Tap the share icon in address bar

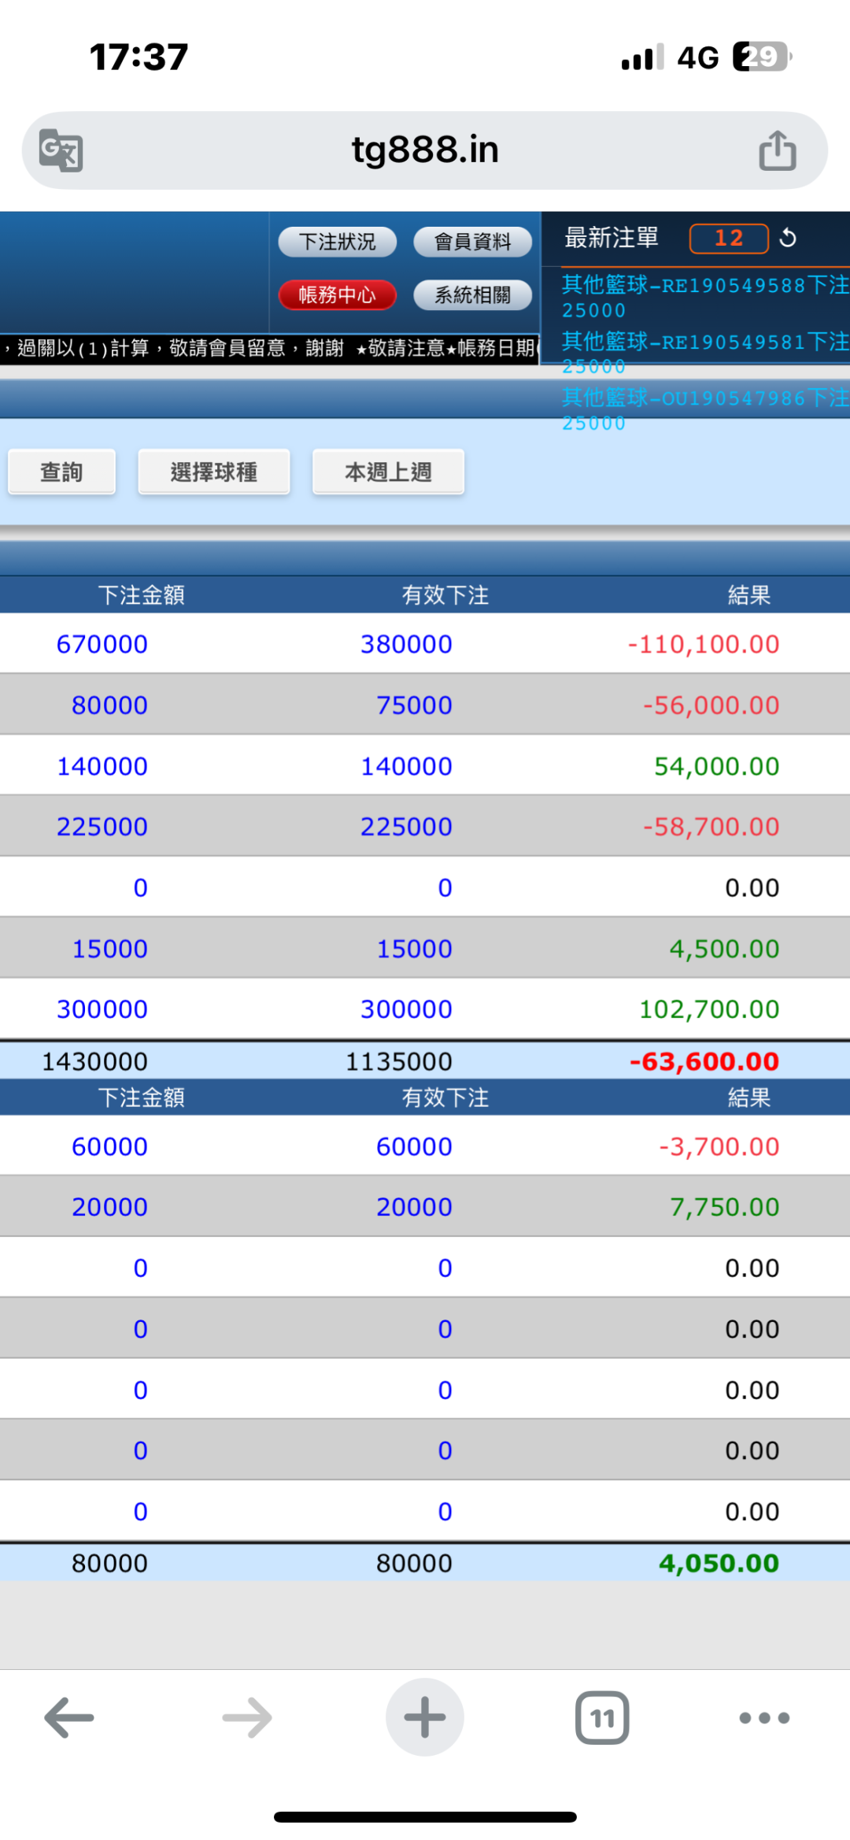point(777,150)
